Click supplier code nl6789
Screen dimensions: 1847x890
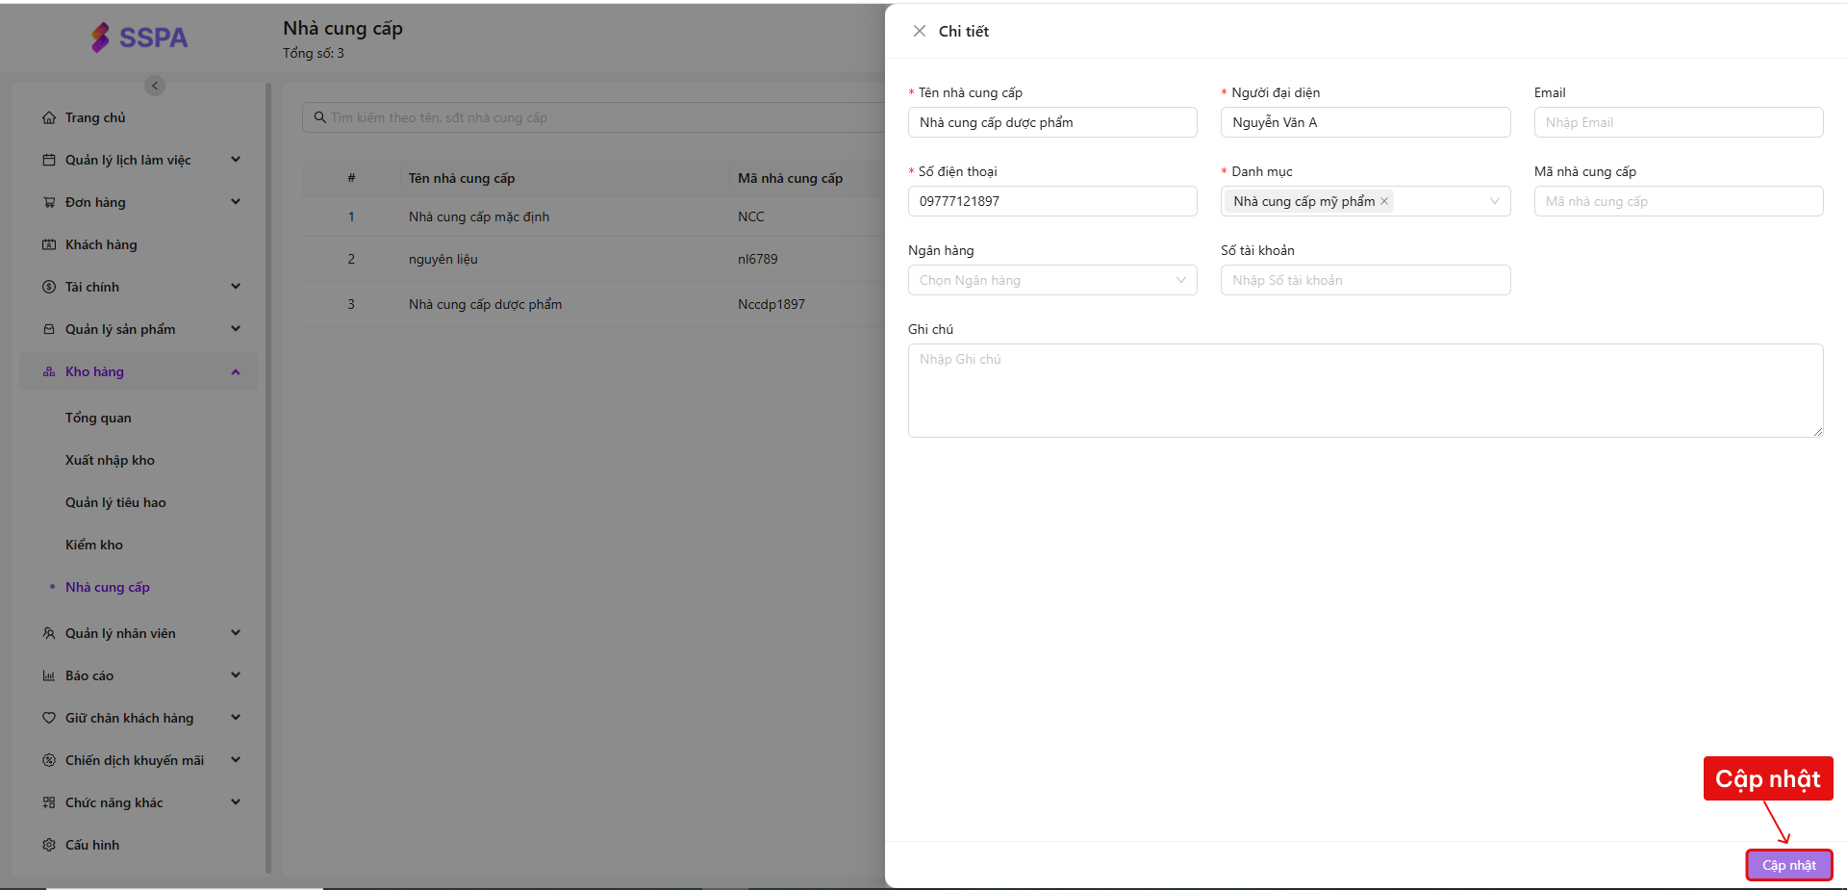(x=758, y=259)
